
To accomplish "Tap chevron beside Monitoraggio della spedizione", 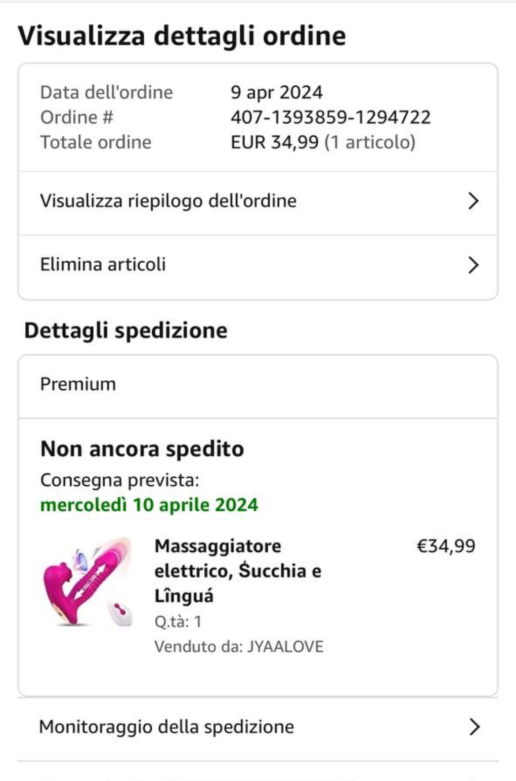I will pyautogui.click(x=474, y=727).
